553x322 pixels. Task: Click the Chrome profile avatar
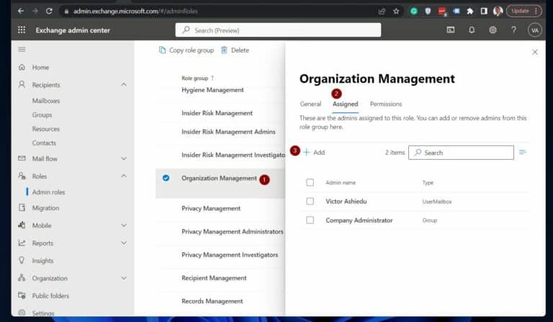[x=498, y=12]
